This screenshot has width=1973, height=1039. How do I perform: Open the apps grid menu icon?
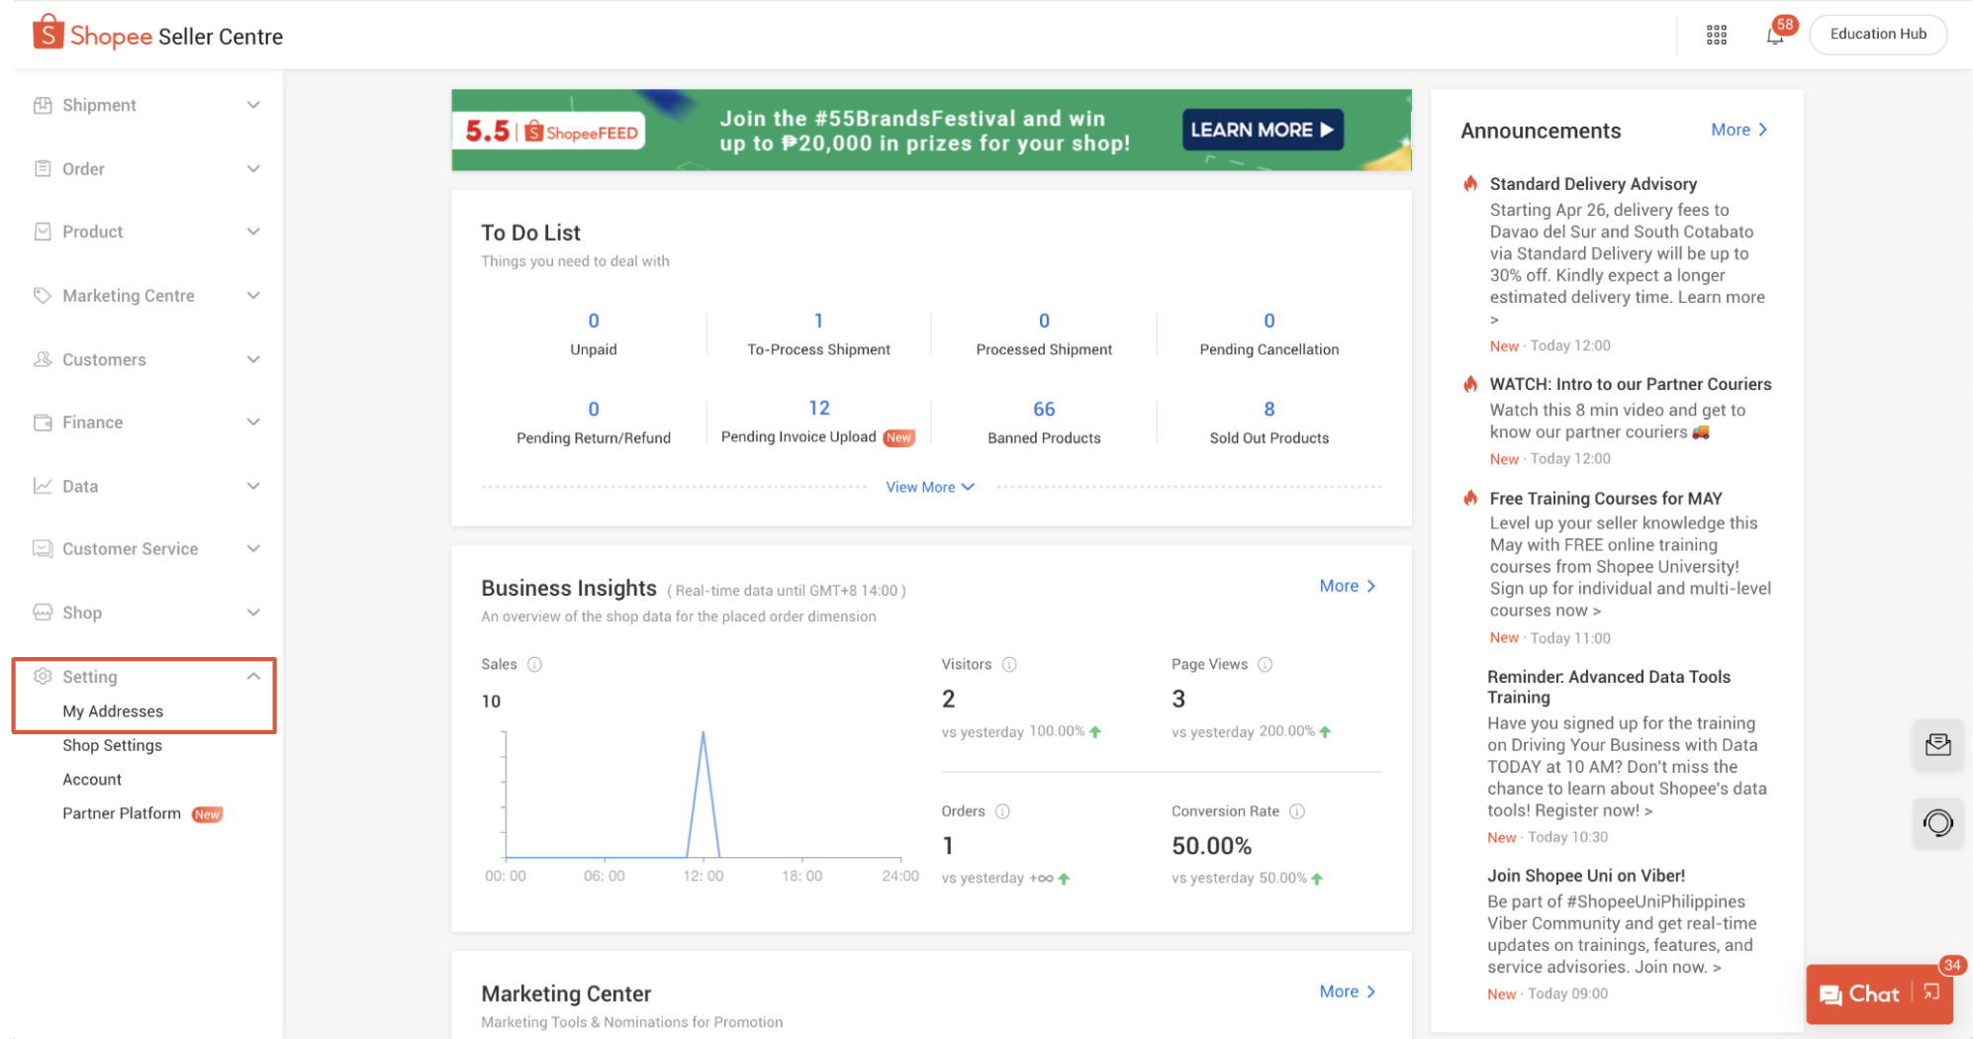click(1717, 36)
